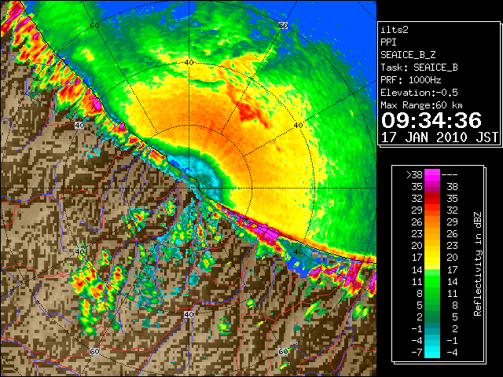Screen dimensions: 503x377
Task: Click the 40 km ring label due south
Action: [x=189, y=314]
